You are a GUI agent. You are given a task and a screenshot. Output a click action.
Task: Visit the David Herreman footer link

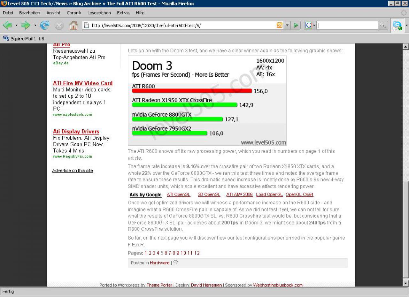click(x=206, y=285)
